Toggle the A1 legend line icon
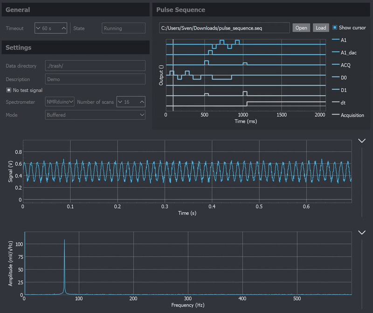 pyautogui.click(x=335, y=40)
